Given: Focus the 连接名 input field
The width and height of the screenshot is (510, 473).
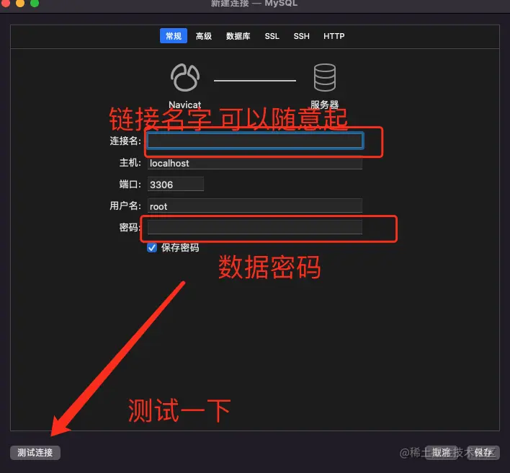Looking at the screenshot, I should coord(255,141).
